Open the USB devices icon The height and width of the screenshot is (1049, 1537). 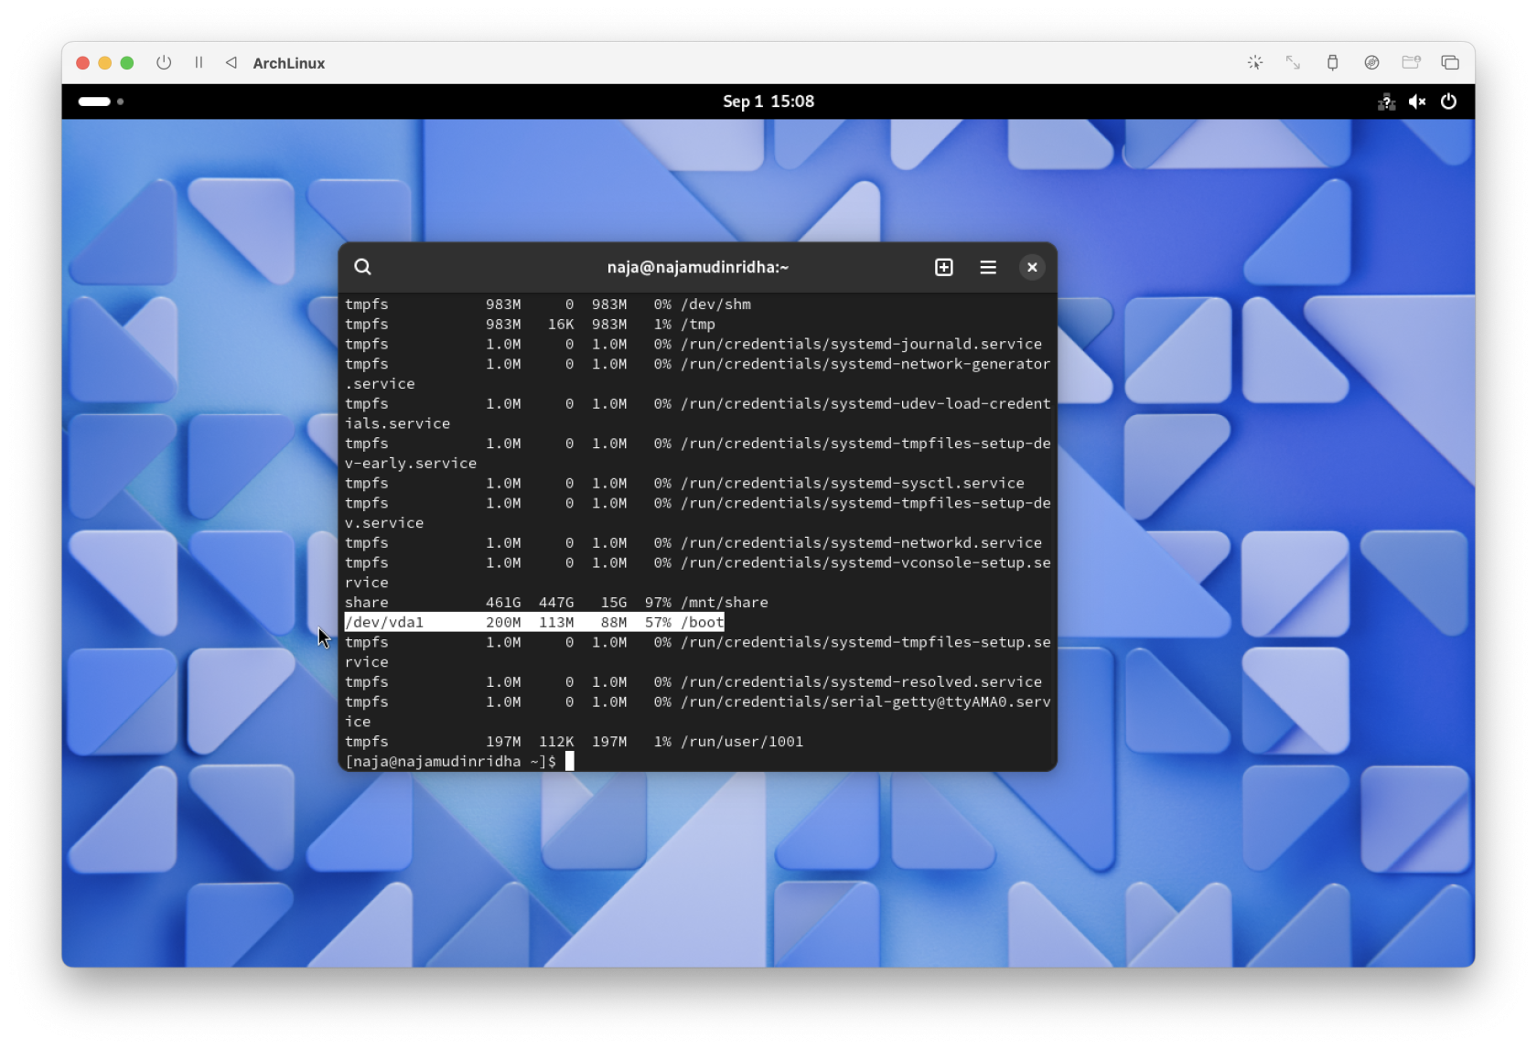(x=1332, y=62)
